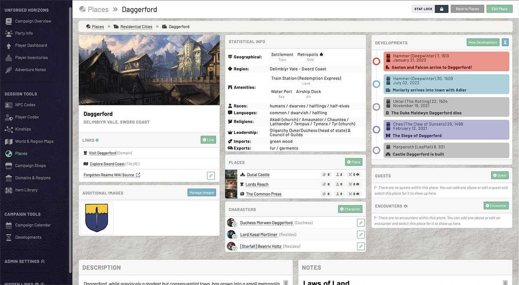
Task: Open the Ducal Castle place link
Action: click(x=258, y=174)
